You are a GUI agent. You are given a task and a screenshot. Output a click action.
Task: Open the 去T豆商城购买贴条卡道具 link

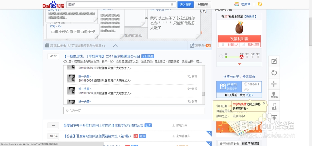(86, 46)
